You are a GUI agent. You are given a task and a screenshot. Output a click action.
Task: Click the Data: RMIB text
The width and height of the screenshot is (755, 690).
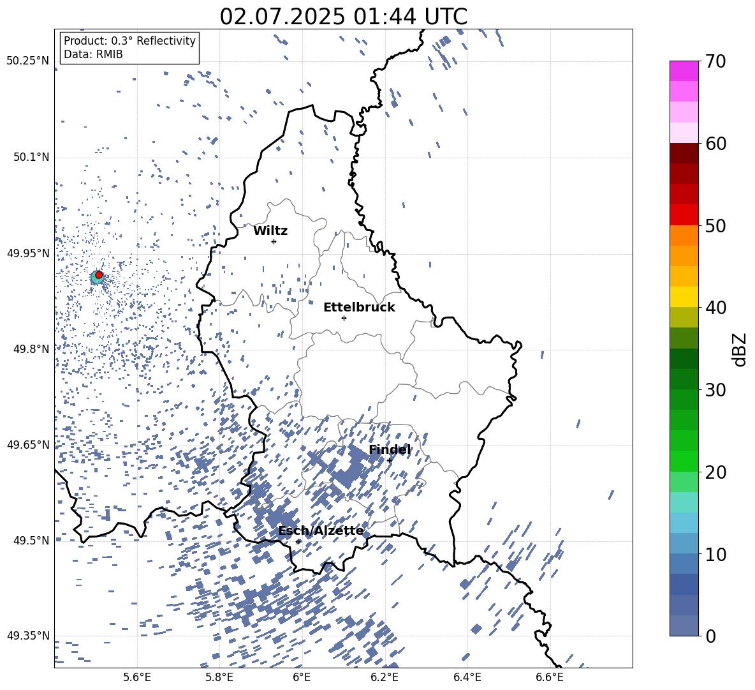click(93, 54)
